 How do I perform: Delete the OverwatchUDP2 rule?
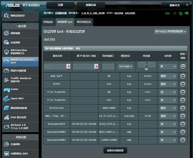(x=183, y=140)
